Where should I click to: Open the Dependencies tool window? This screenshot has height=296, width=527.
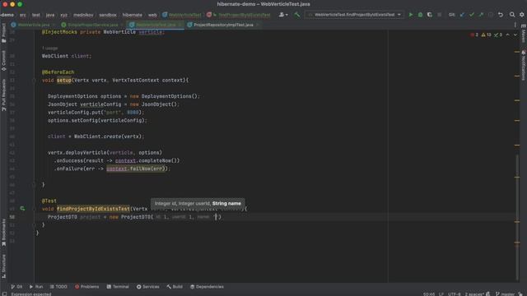coord(207,287)
